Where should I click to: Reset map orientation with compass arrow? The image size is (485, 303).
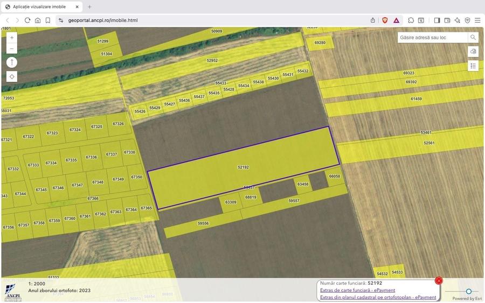coord(12,62)
